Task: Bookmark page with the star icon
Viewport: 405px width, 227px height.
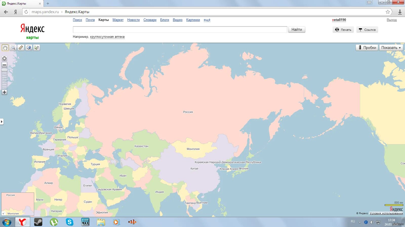Action: point(388,12)
